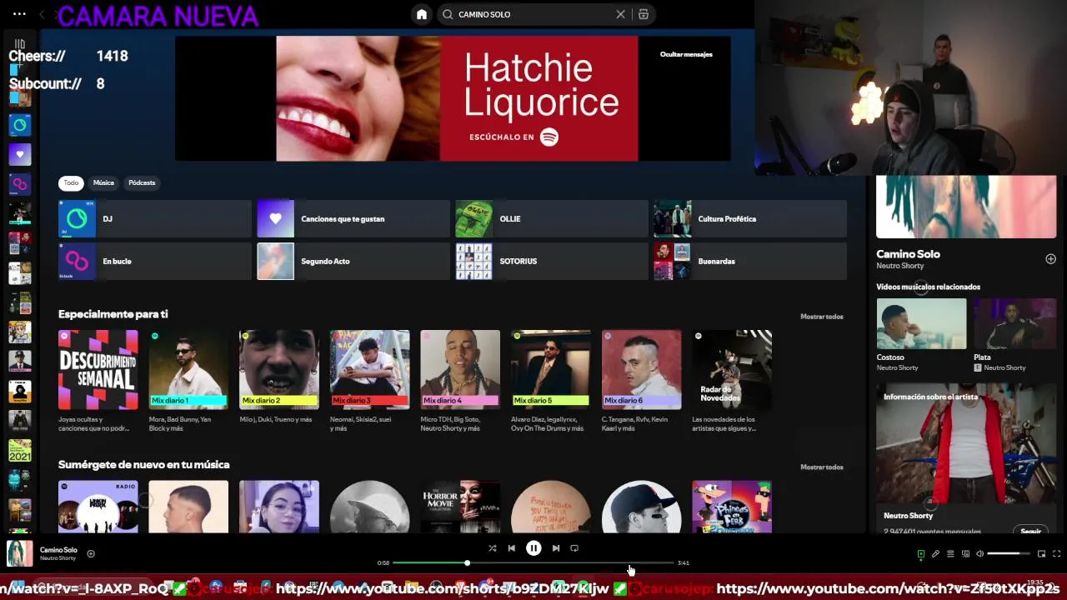
Task: Open the DJ shortcut tile
Action: (x=155, y=218)
